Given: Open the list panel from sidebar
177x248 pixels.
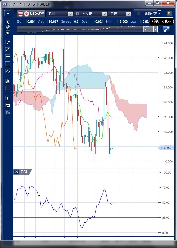Looking at the screenshot, I should (8, 105).
